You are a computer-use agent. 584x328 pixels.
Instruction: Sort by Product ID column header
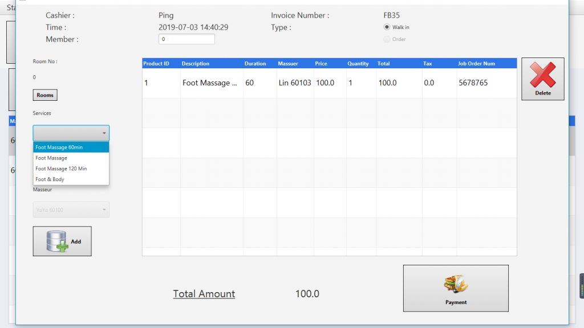156,64
